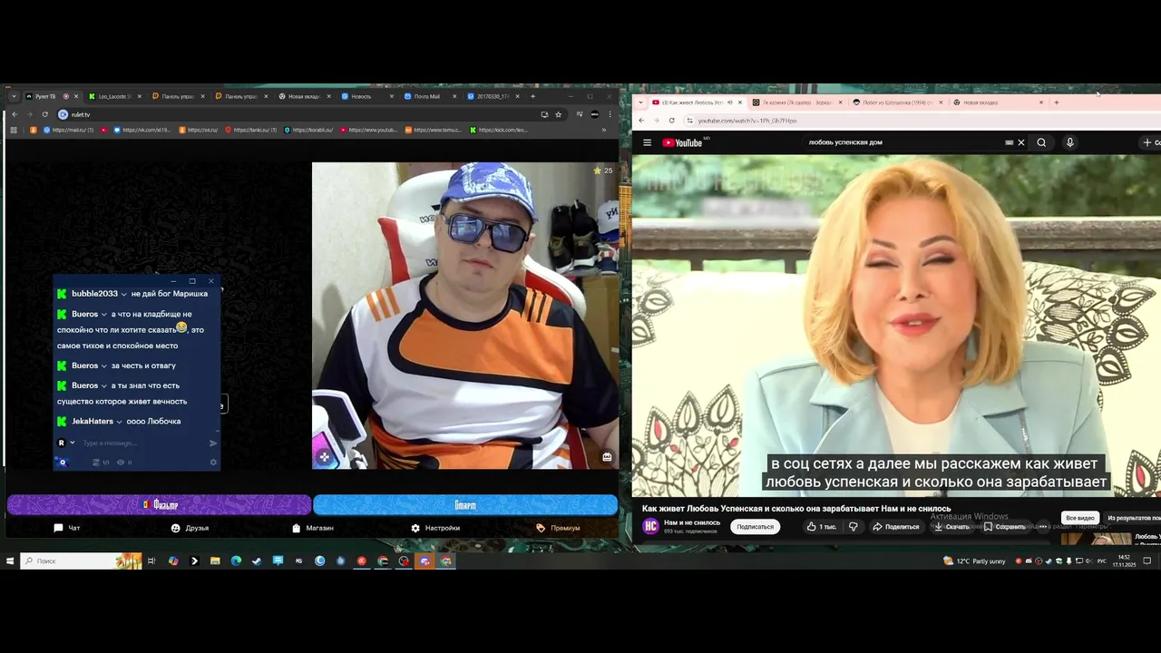Open the YouTube hamburger guide menu
This screenshot has width=1161, height=653.
(x=647, y=142)
